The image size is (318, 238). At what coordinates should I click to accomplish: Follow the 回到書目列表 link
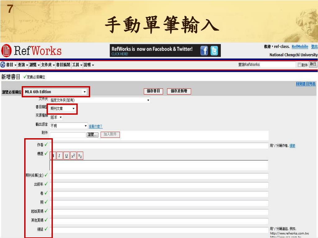point(306,84)
